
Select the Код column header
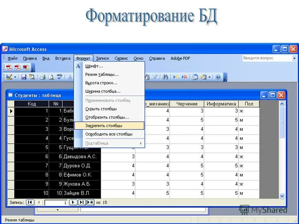tap(32, 104)
